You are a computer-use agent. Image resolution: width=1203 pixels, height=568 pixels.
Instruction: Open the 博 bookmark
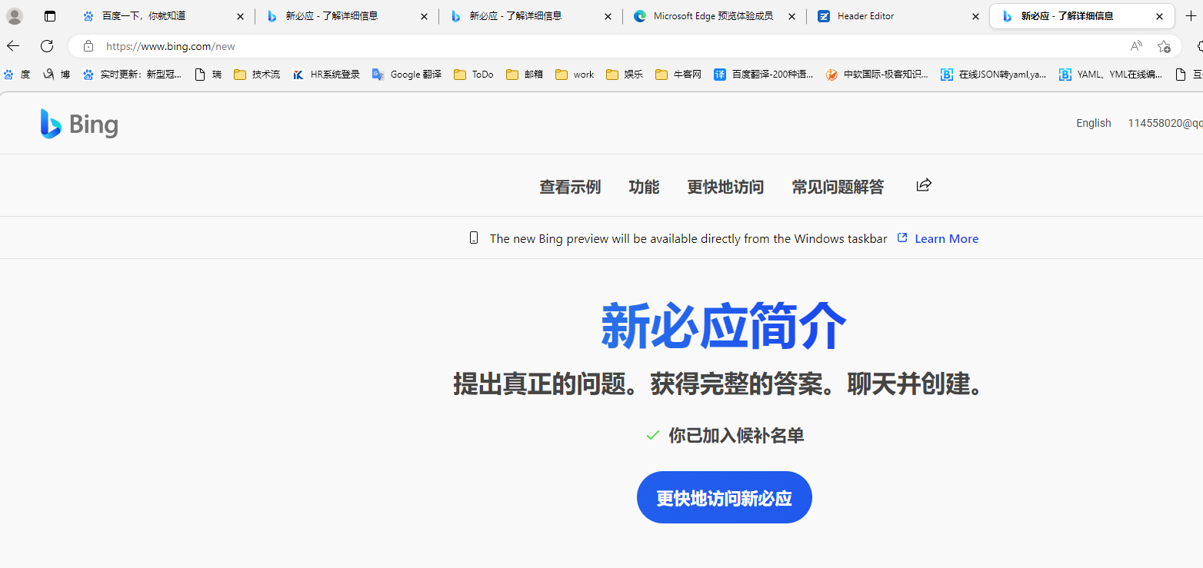point(56,75)
